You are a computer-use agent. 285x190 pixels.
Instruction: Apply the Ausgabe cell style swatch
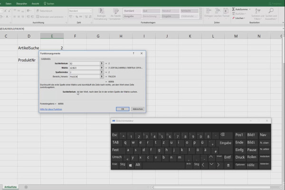(x=133, y=16)
